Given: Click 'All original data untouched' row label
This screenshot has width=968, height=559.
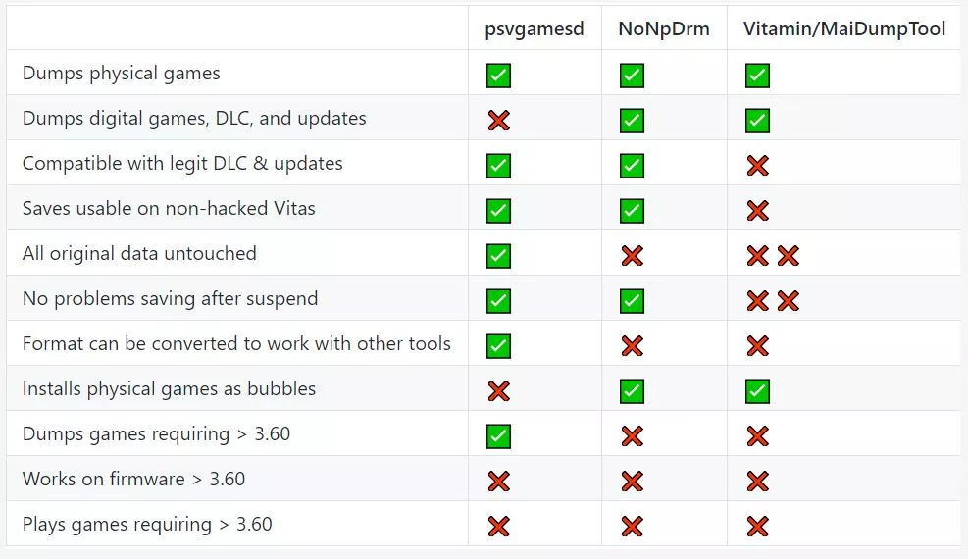Looking at the screenshot, I should (x=139, y=253).
